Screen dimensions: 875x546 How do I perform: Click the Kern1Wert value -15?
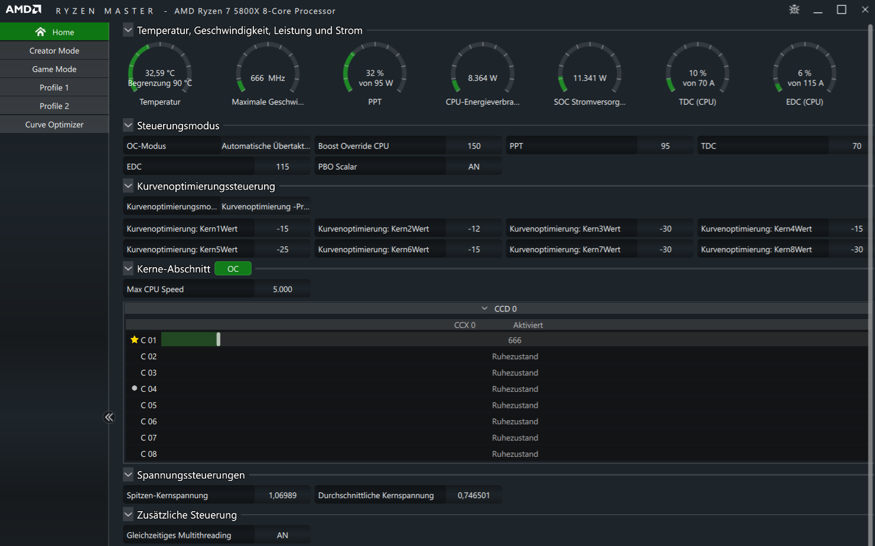pyautogui.click(x=282, y=229)
